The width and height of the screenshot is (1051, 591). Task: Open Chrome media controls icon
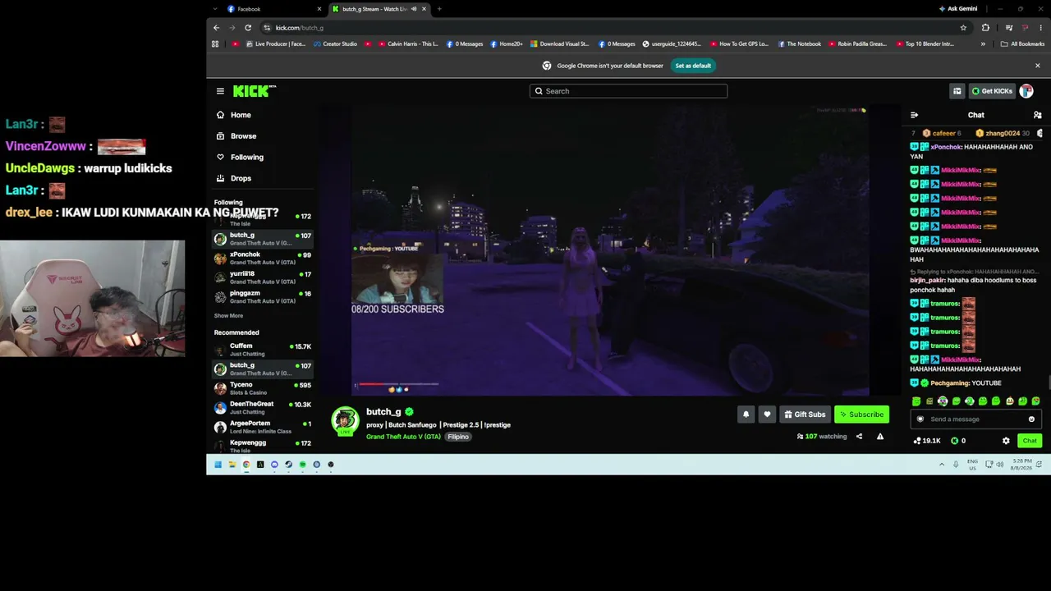[x=1009, y=28]
